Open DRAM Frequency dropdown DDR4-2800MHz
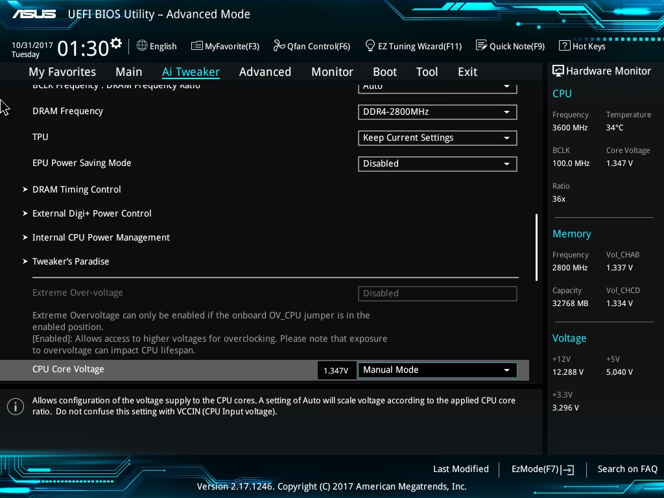Screen dimensions: 664x498 point(438,112)
